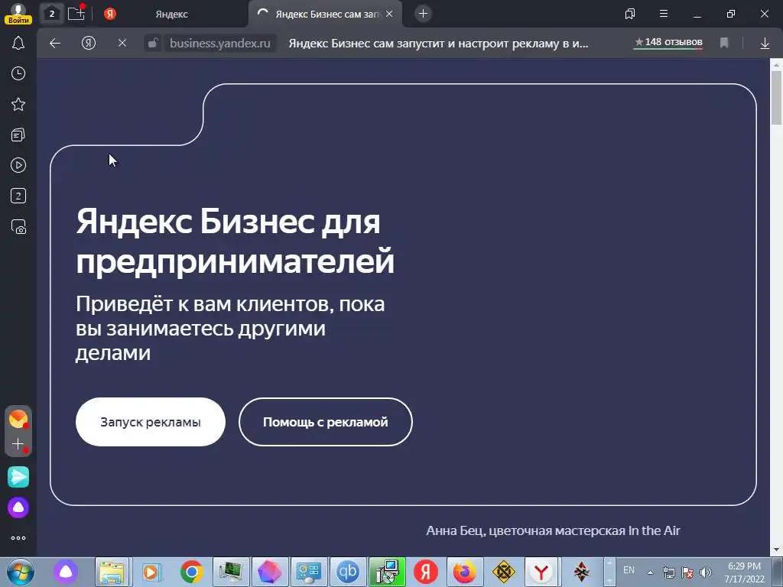
Task: Open Yandex Mail icon in sidebar
Action: click(x=18, y=419)
